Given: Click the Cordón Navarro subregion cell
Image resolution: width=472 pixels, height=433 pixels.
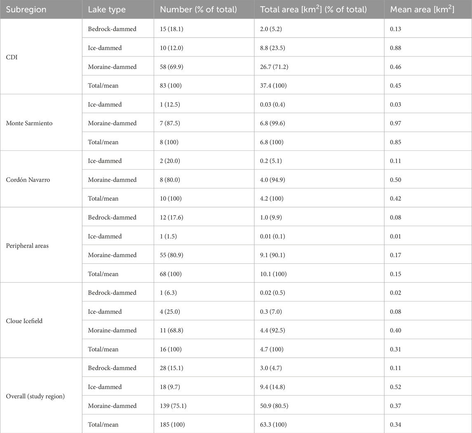Looking at the screenshot, I should 28,180.
